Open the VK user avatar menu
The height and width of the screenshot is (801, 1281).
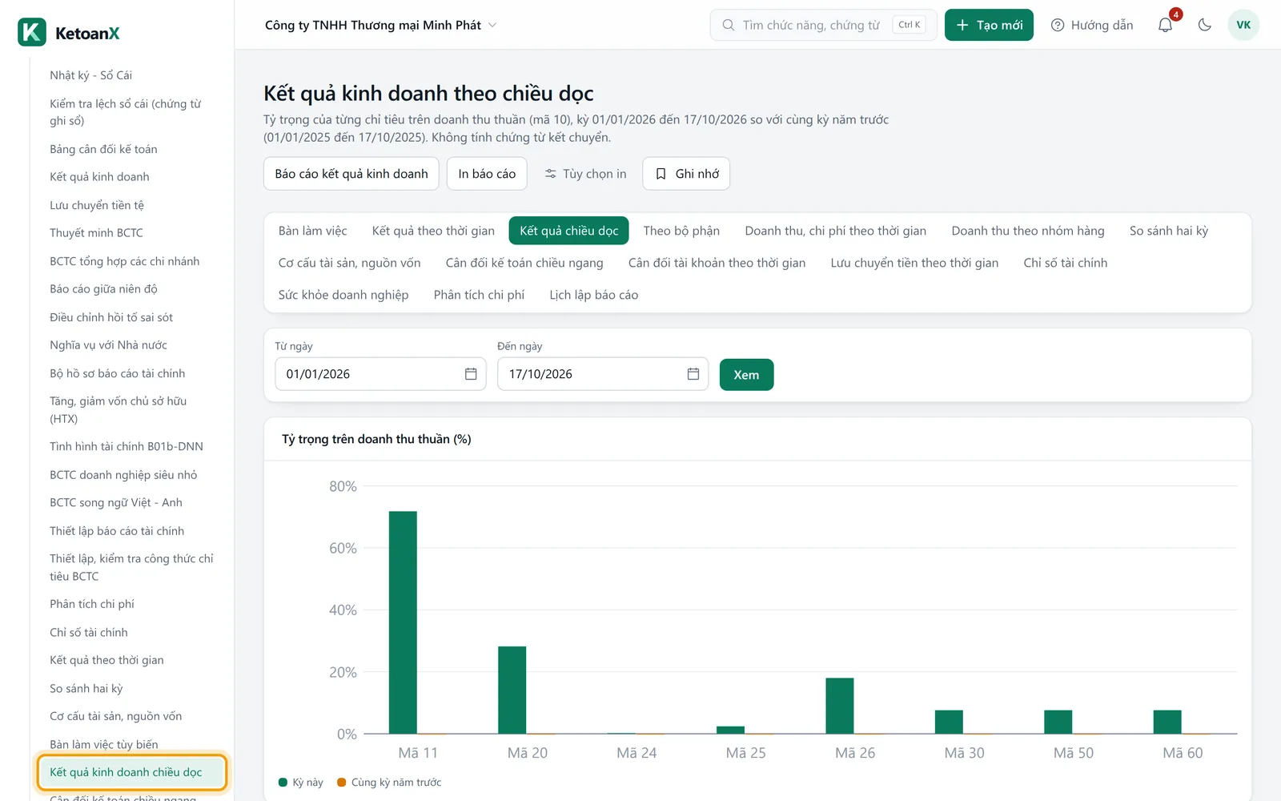tap(1243, 25)
